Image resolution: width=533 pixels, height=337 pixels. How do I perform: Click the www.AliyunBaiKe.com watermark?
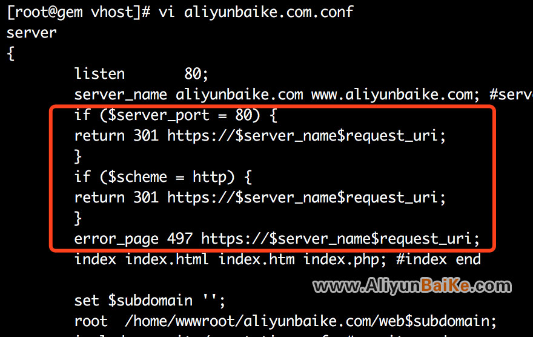412,285
